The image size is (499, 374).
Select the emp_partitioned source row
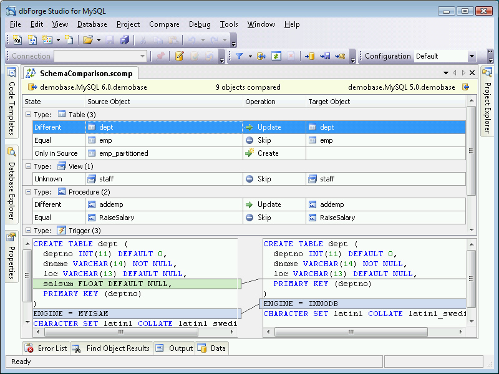(x=163, y=153)
